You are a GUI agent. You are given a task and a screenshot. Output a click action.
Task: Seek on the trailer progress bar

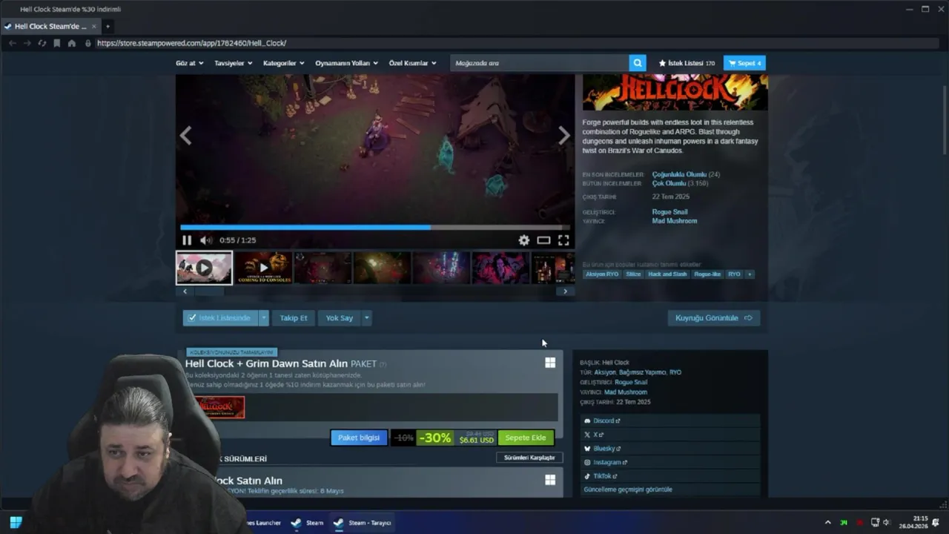tap(375, 228)
